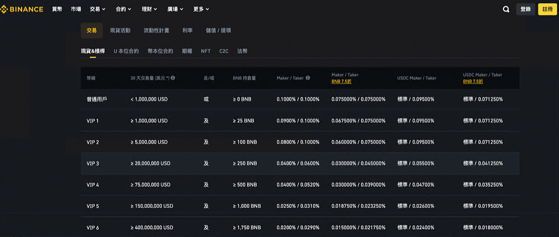Click the Binance logo
Screen dimensions: 559x237
coord(22,9)
